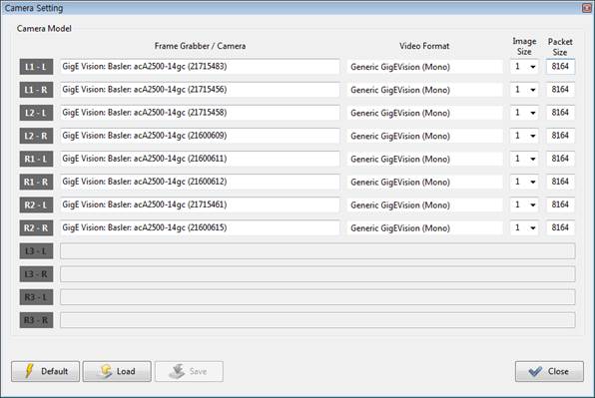Select the L2 - L camera label
Viewport: 595px width, 398px height.
(x=36, y=113)
